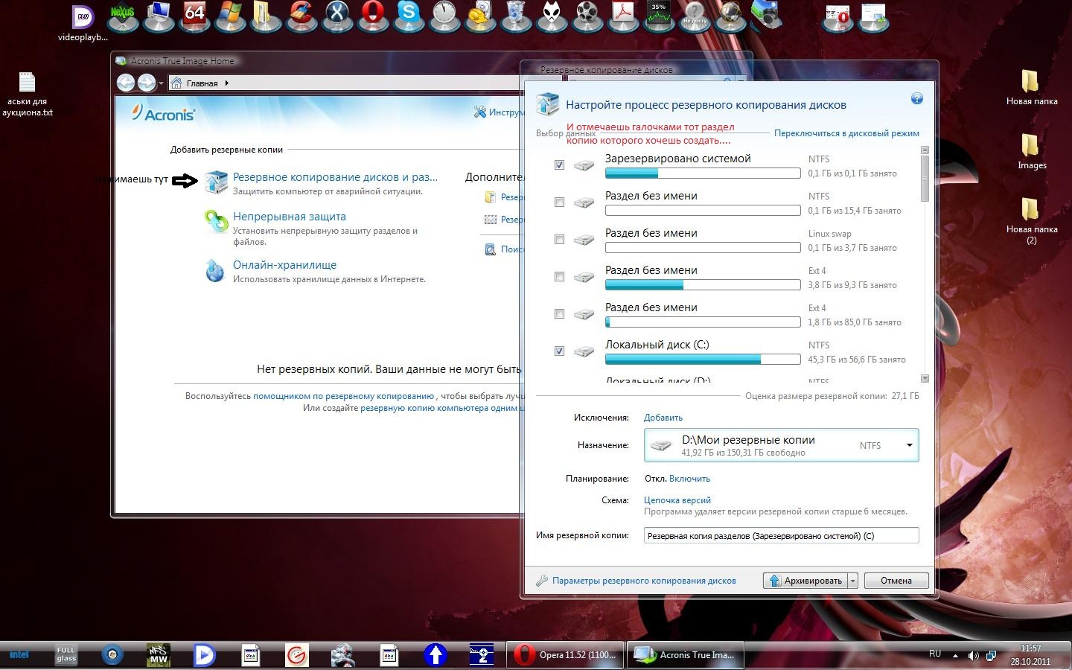Expand the 'Главная' breadcrumb arrow

[226, 83]
